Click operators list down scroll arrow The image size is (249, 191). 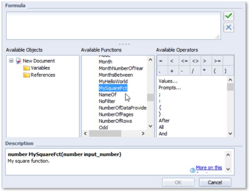click(x=230, y=133)
